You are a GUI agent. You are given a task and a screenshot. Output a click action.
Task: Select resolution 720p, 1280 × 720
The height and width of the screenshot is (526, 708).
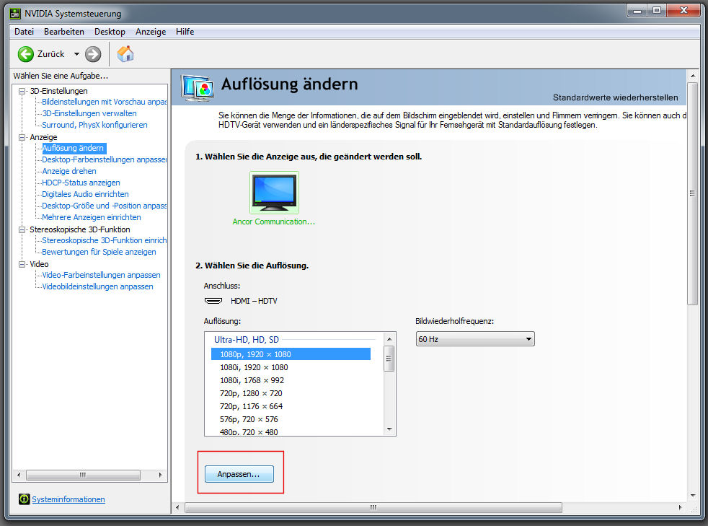(251, 393)
